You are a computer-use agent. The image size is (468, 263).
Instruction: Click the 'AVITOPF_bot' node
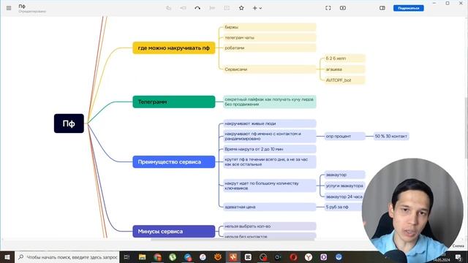point(344,80)
